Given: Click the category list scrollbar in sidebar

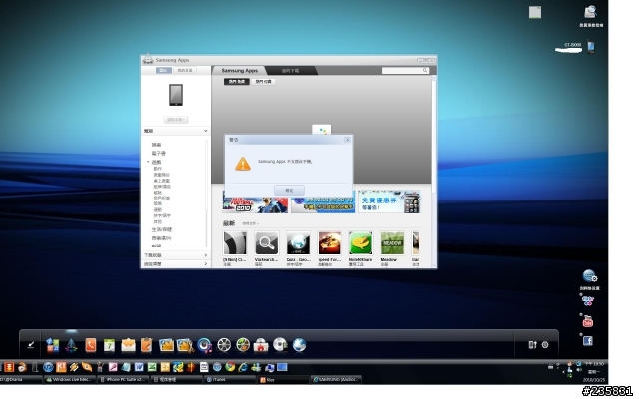Looking at the screenshot, I should pyautogui.click(x=207, y=194).
